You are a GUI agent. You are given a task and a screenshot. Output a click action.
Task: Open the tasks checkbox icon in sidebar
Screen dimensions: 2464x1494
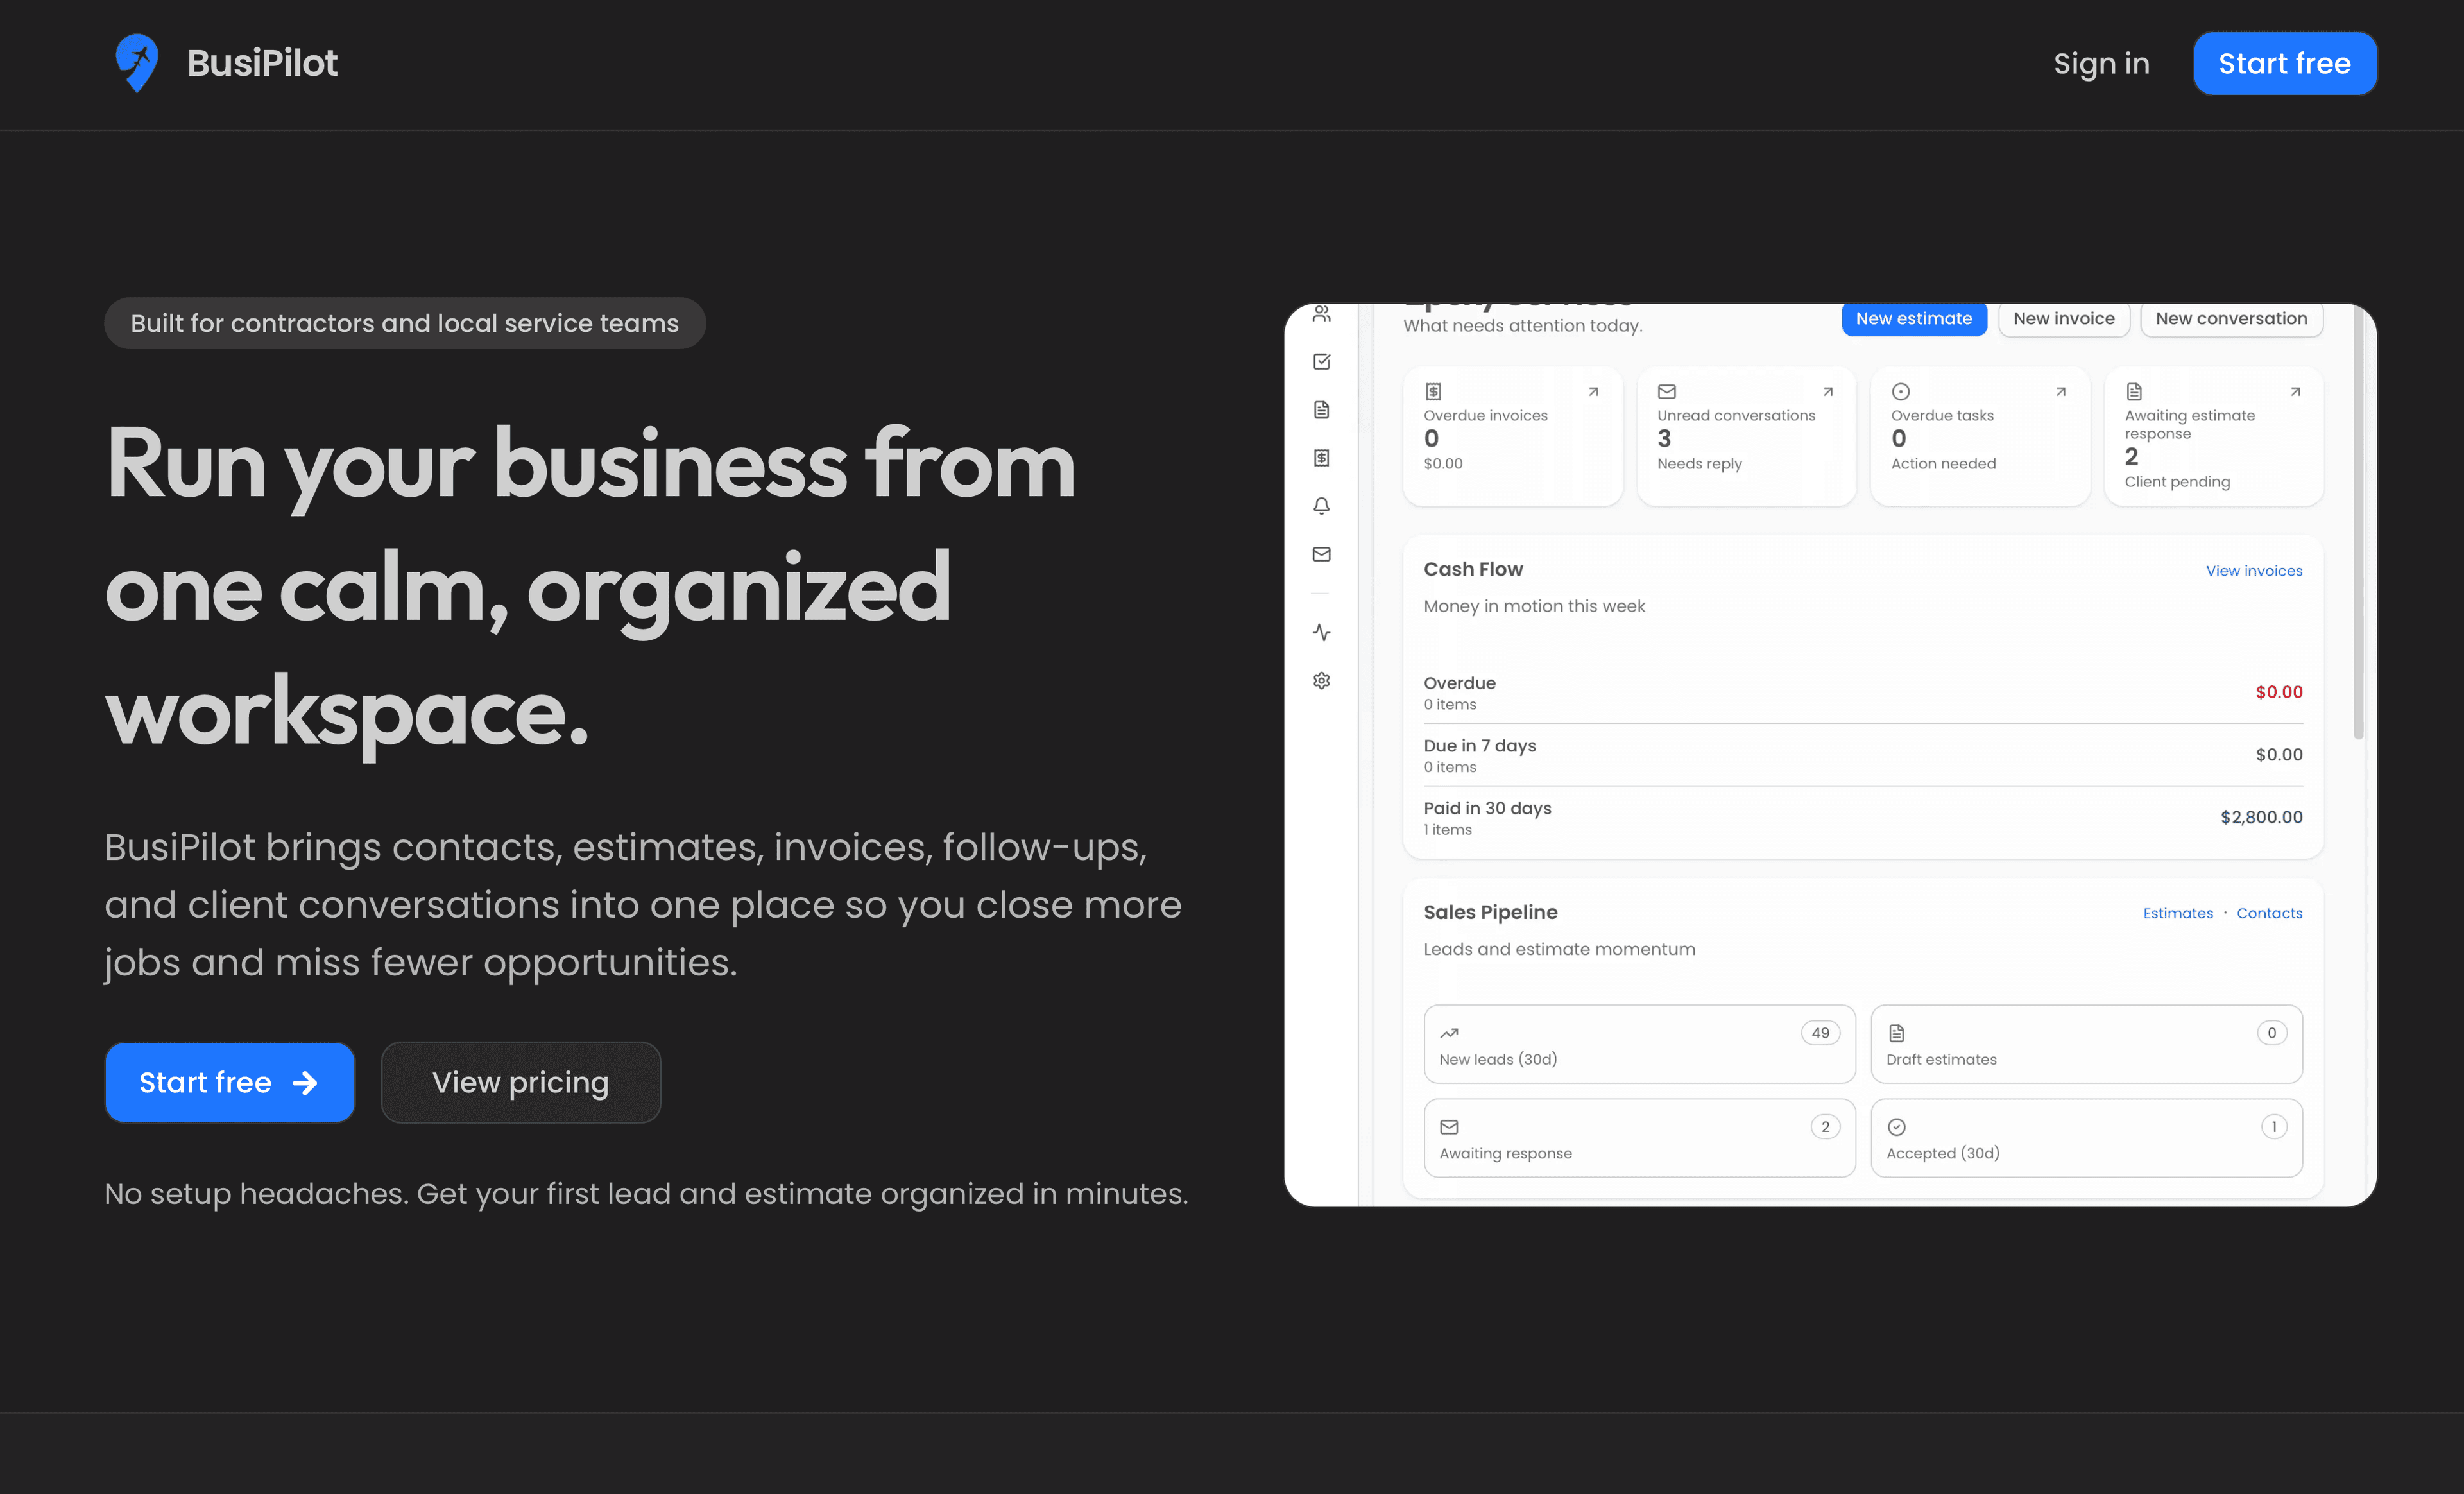[x=1321, y=361]
